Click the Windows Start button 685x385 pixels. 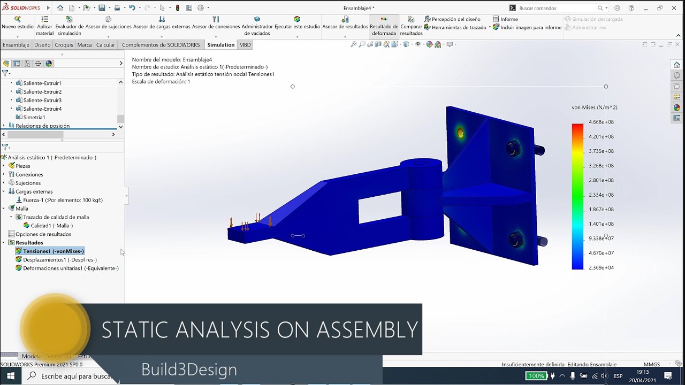(x=11, y=376)
